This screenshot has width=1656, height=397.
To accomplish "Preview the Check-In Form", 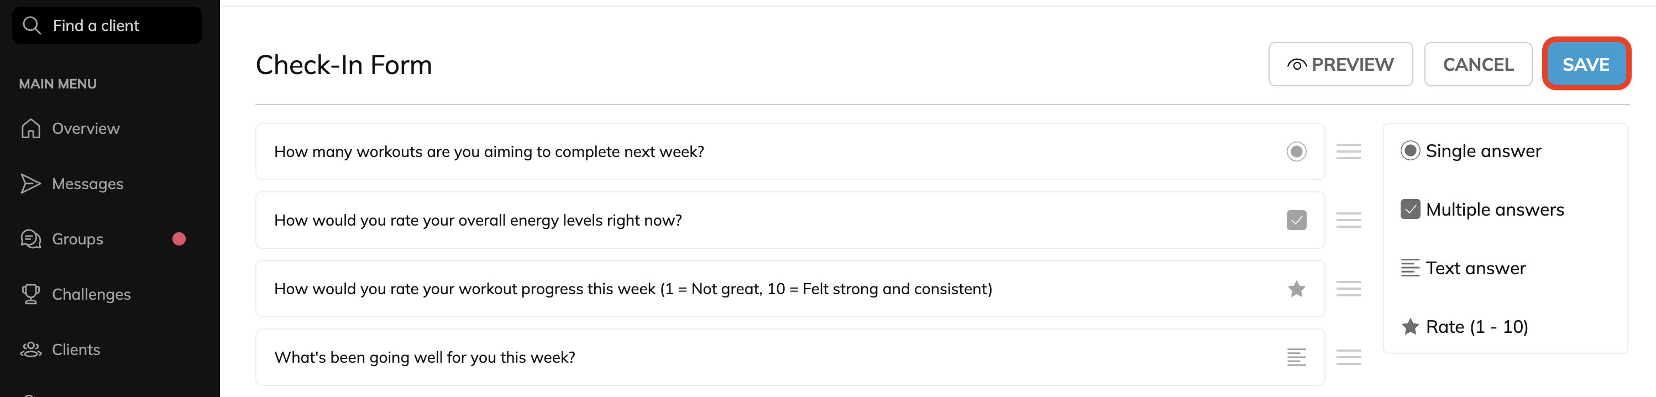I will pyautogui.click(x=1340, y=64).
